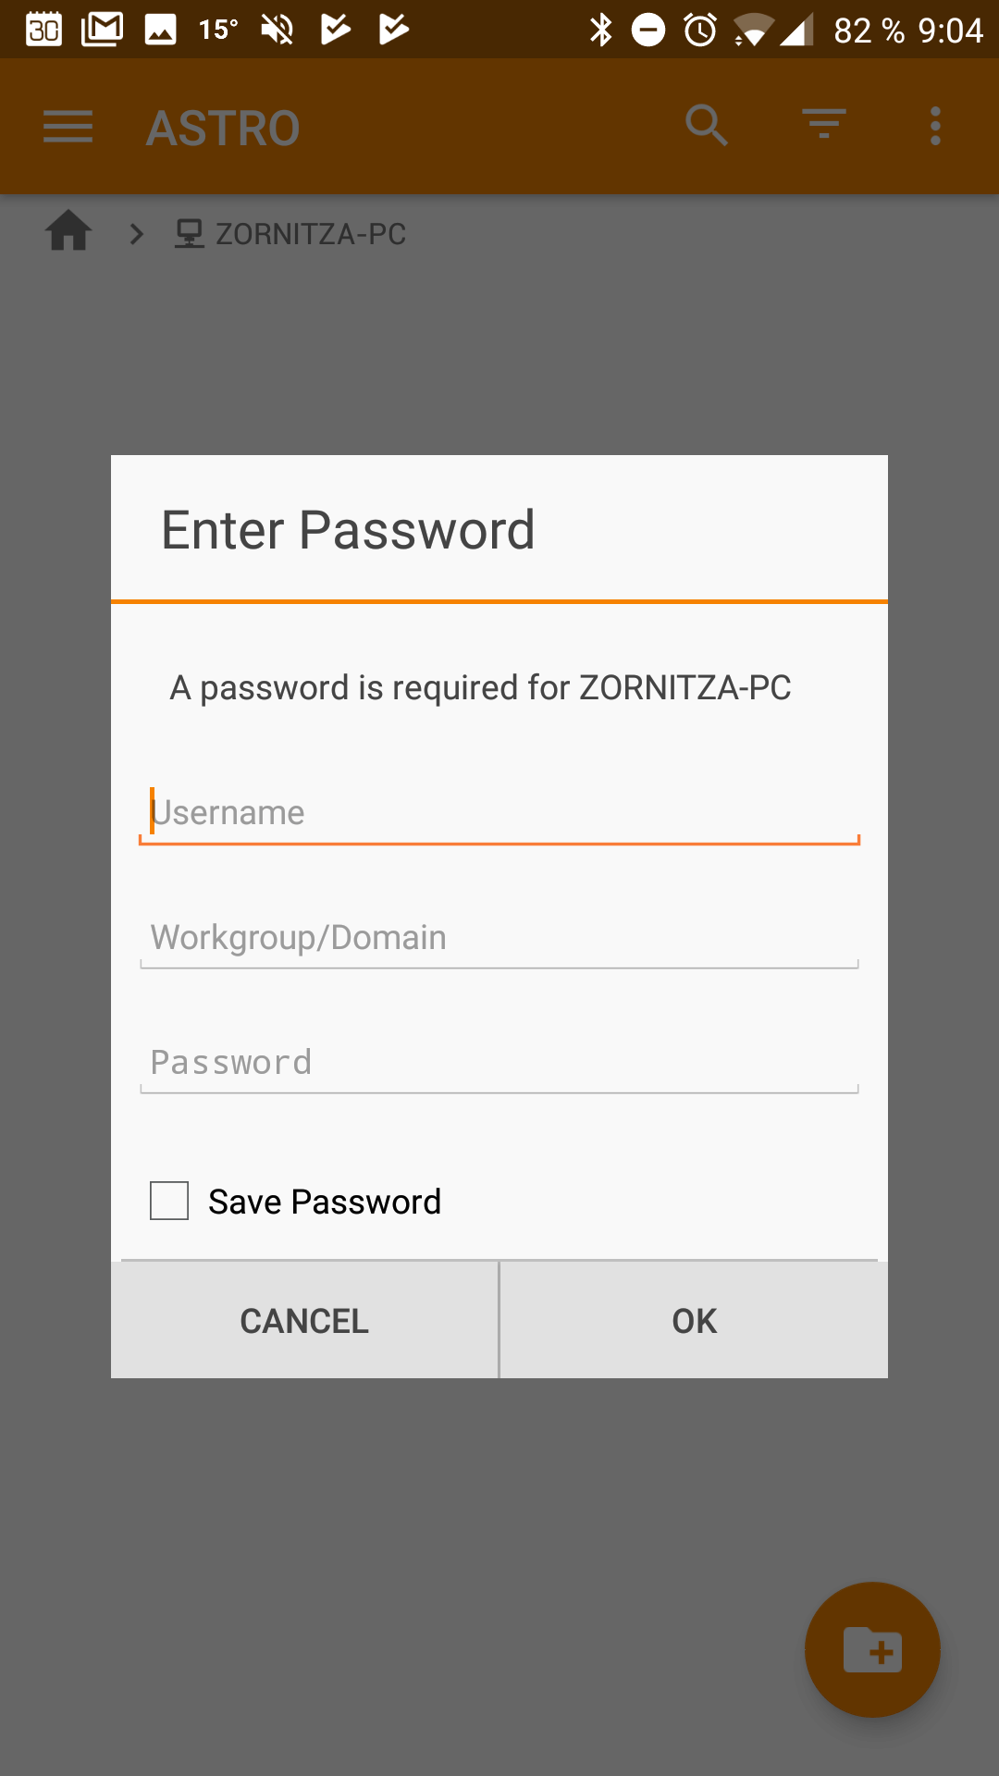This screenshot has height=1776, width=999.
Task: Go to the home location icon
Action: pos(68,230)
